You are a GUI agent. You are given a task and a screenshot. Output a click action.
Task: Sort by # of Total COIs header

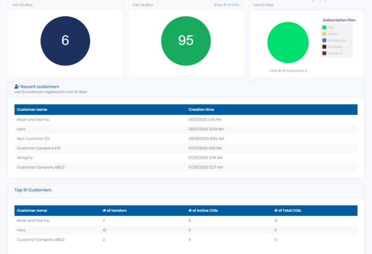(x=287, y=211)
